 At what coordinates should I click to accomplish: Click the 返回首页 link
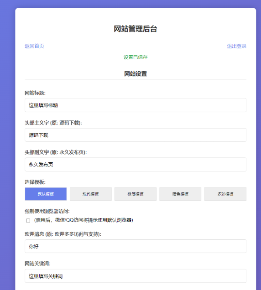pyautogui.click(x=34, y=46)
